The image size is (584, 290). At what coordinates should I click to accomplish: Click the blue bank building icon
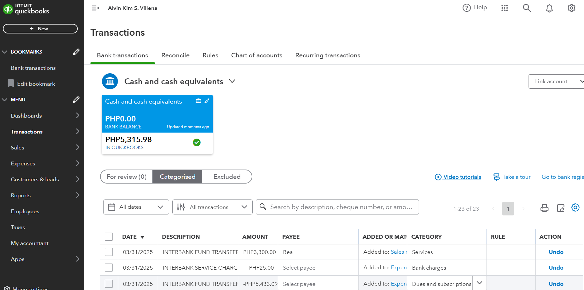coord(110,81)
